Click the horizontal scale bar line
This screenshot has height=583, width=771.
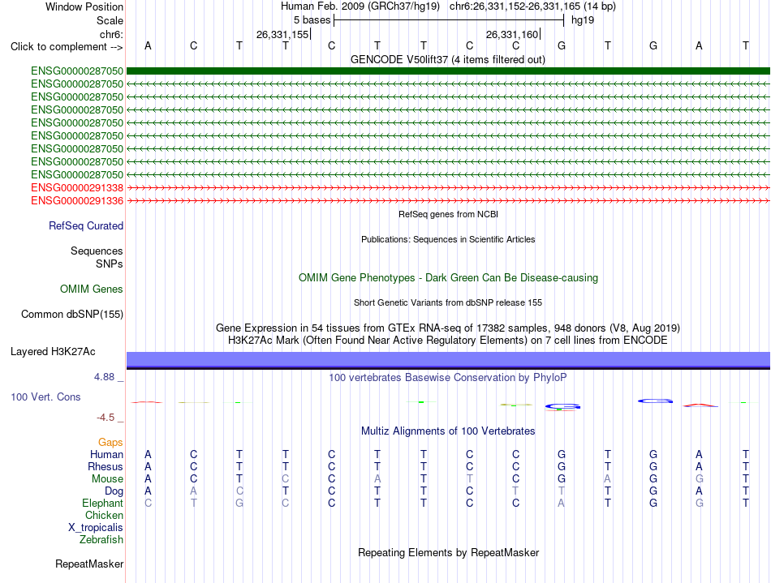[449, 20]
